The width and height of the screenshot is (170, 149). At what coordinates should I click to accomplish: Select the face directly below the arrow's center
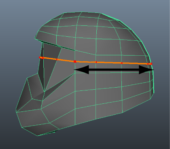108,80
